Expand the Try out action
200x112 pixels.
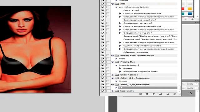[x=116, y=81]
